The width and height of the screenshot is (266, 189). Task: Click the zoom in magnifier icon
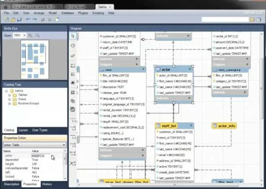coord(30,35)
